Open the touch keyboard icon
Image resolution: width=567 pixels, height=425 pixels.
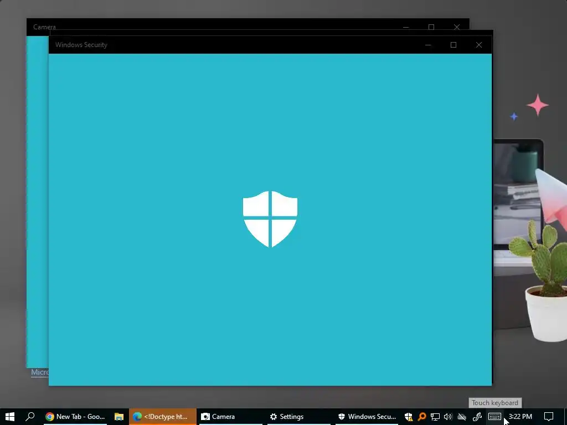494,417
